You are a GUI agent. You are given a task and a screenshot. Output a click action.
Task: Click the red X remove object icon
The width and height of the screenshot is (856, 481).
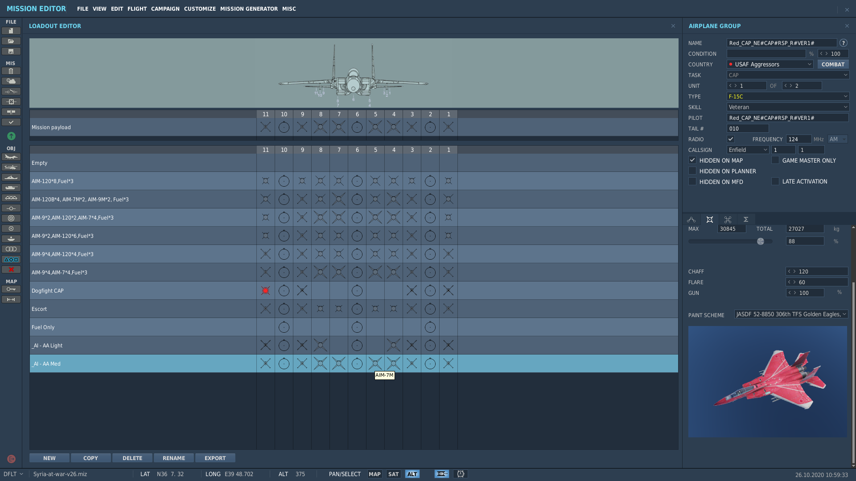11,269
